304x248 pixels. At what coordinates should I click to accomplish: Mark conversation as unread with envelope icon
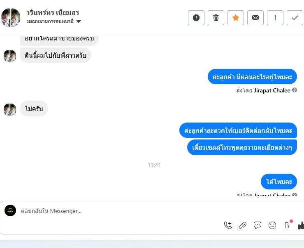click(x=255, y=18)
